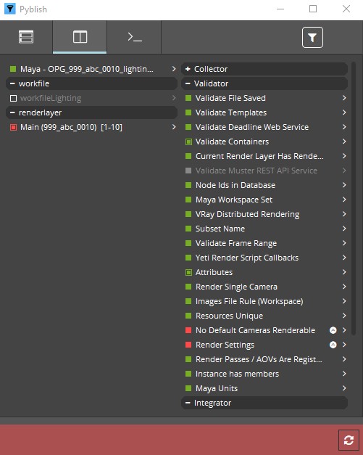Select Images File Rule (Workspace) row text
This screenshot has height=455, width=363.
(x=249, y=301)
